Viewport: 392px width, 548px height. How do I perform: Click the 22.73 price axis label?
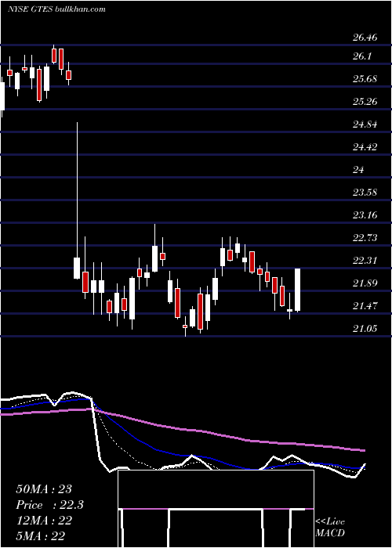pos(365,238)
